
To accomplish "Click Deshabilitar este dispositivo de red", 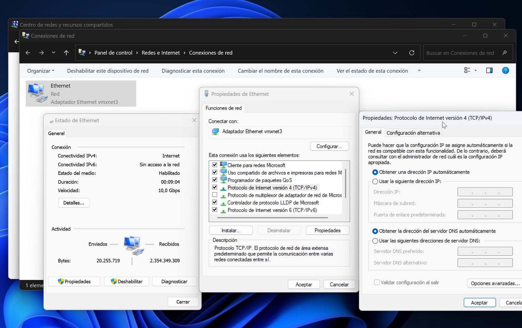I will pyautogui.click(x=108, y=71).
